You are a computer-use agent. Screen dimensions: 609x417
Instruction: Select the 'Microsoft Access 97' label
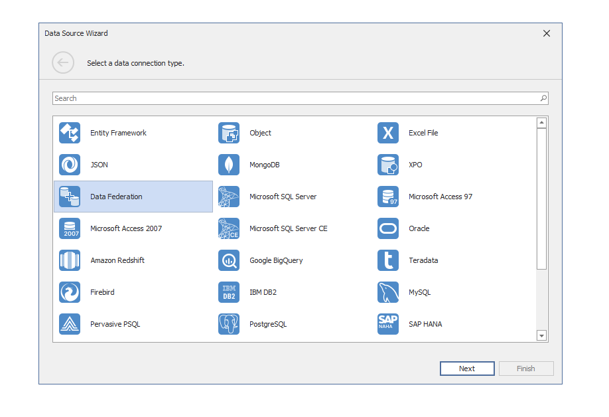[x=440, y=197]
